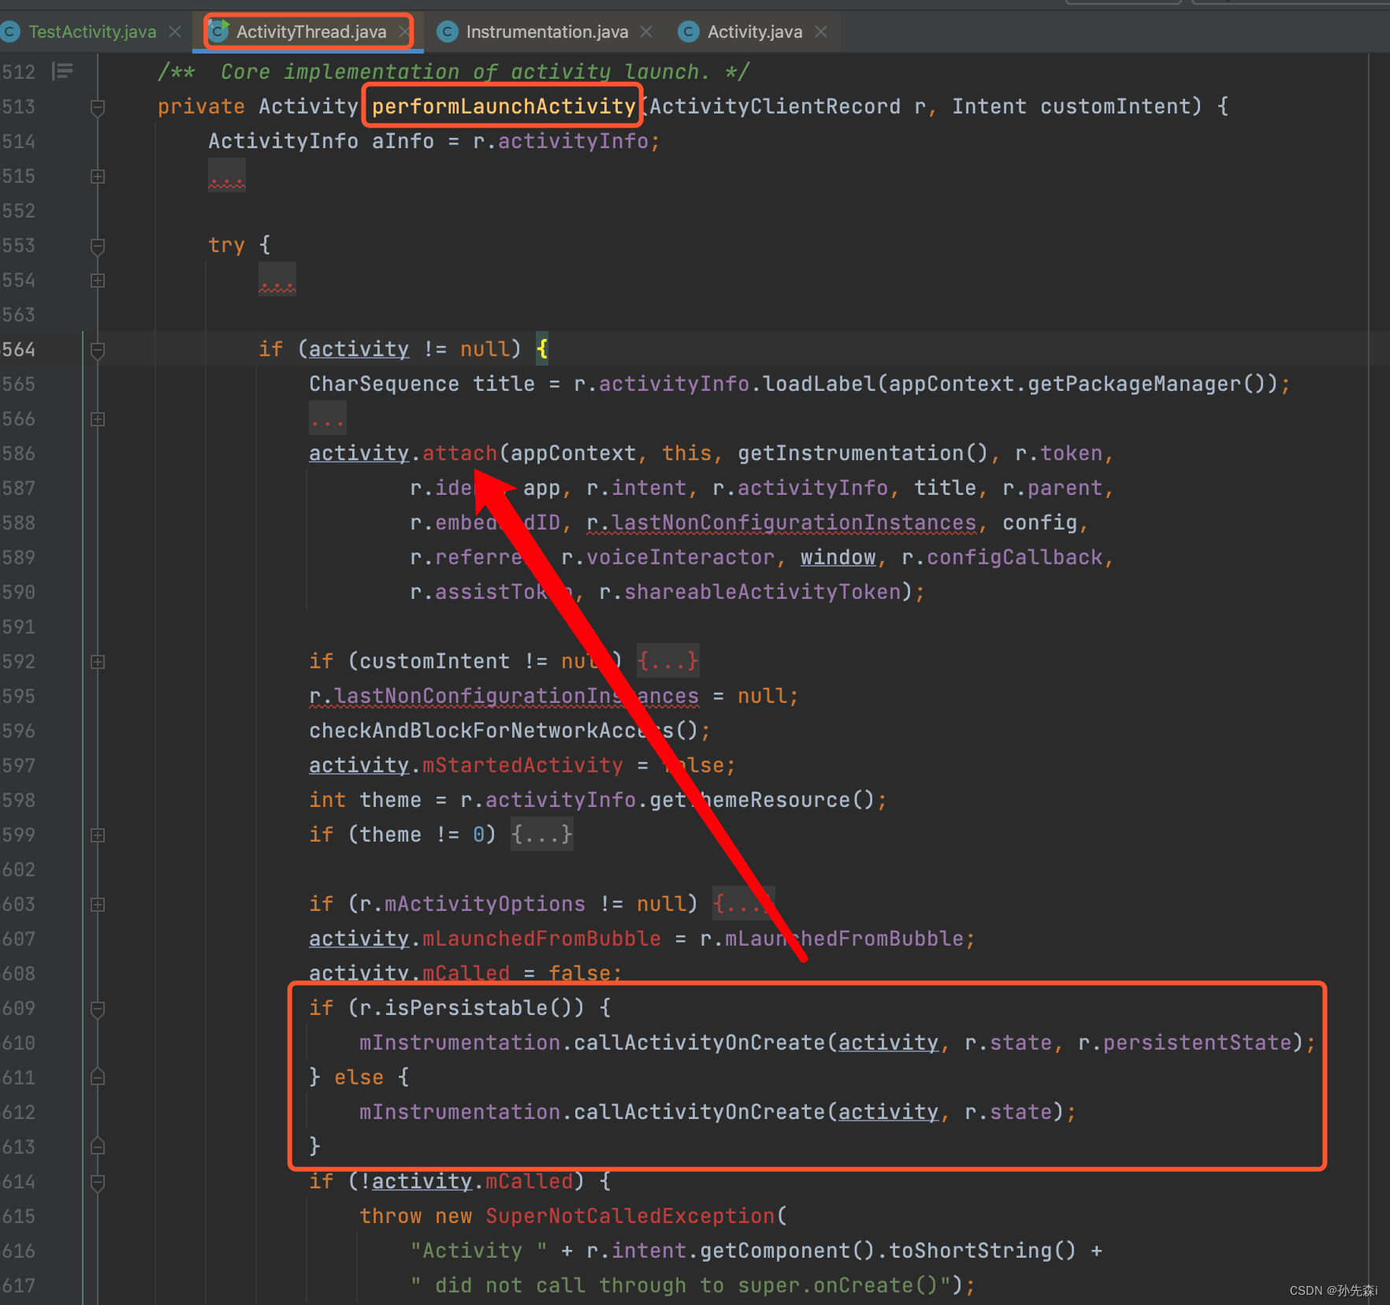Click the class icon on the ActivityThread.java tab
The width and height of the screenshot is (1390, 1305).
tap(218, 31)
